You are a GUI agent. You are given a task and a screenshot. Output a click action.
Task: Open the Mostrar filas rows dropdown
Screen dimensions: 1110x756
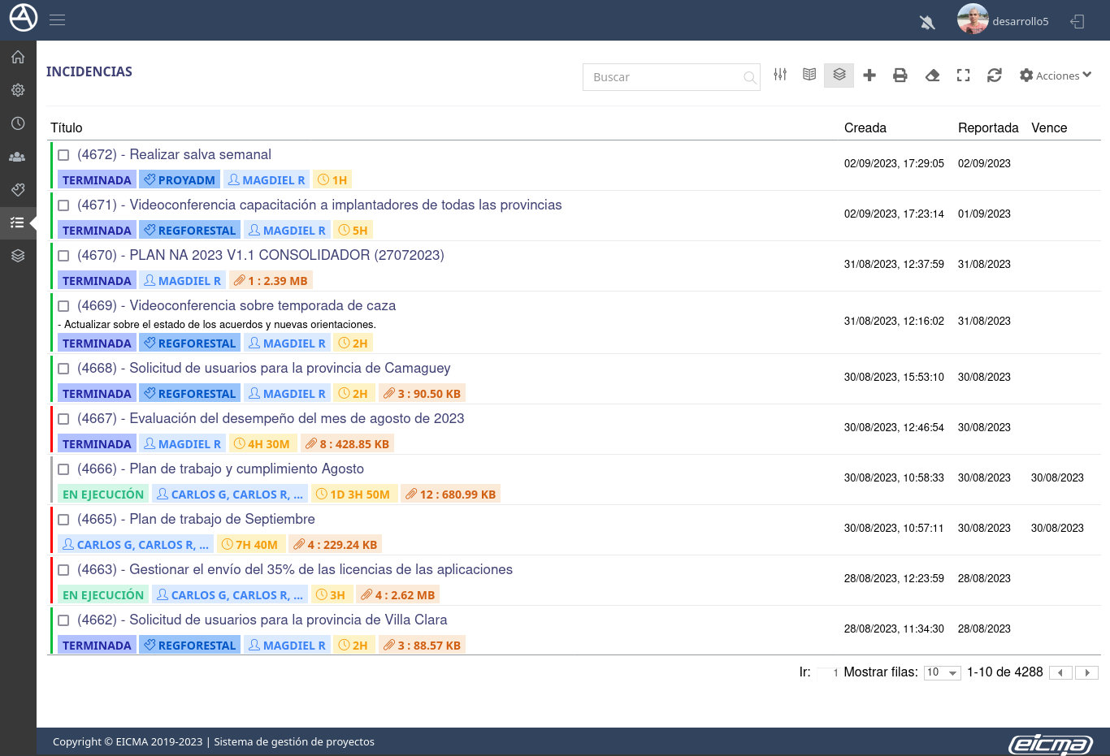click(x=943, y=672)
